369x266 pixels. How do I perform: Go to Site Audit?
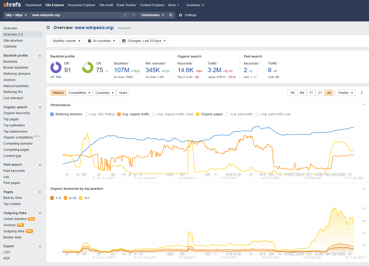point(106,5)
